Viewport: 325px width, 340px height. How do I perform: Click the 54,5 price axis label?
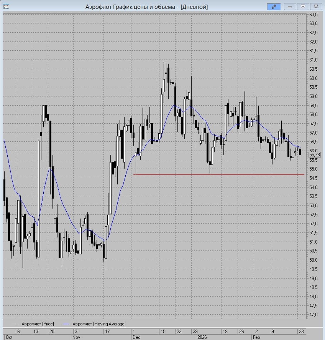[x=314, y=178]
